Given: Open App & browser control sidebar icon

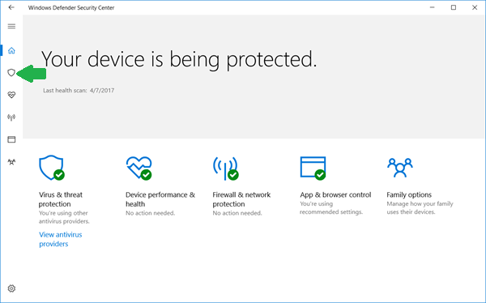Looking at the screenshot, I should pos(11,139).
